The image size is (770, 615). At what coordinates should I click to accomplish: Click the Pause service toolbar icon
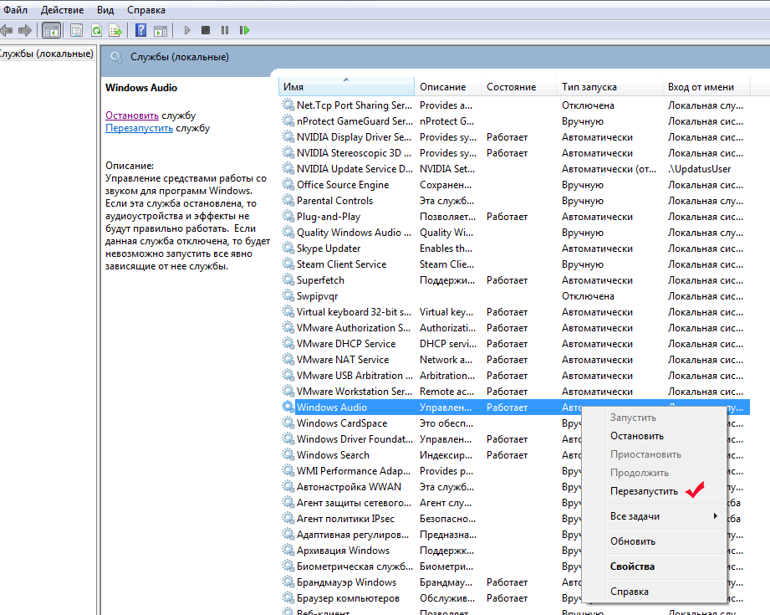pos(225,30)
